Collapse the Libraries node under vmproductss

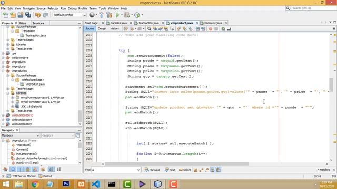tap(8, 93)
